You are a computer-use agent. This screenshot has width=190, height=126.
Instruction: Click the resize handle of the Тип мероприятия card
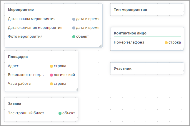pos(182,13)
